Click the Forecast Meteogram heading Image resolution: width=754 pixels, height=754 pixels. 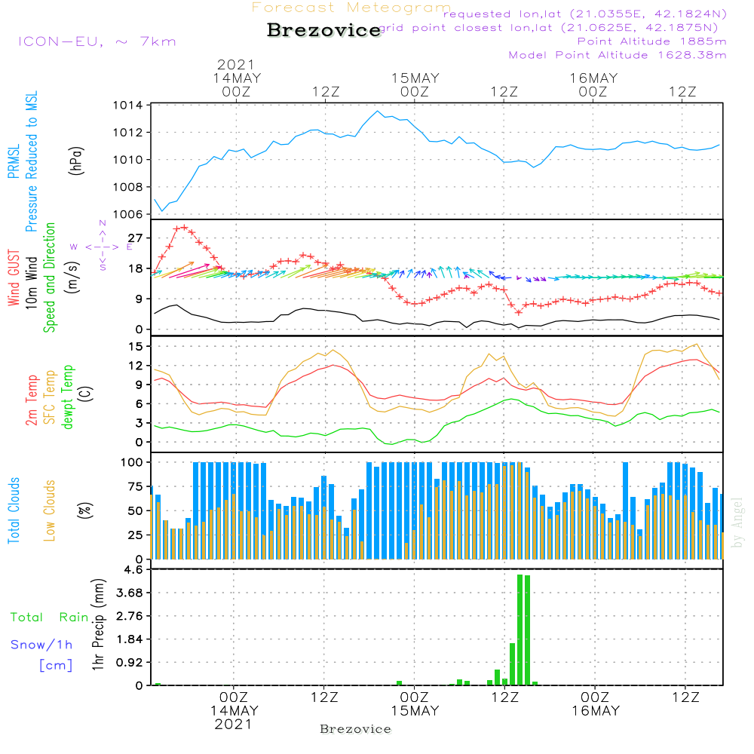pos(351,8)
